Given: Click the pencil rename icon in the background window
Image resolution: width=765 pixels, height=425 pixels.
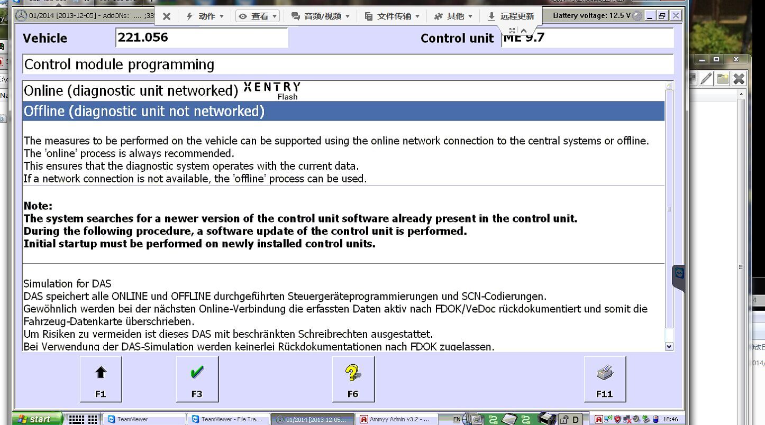Looking at the screenshot, I should 706,78.
